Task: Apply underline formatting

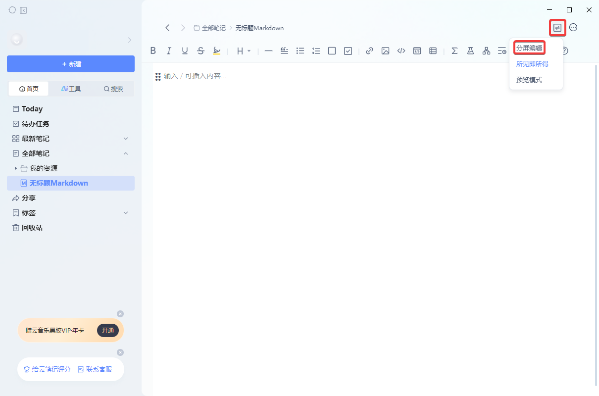Action: tap(185, 50)
